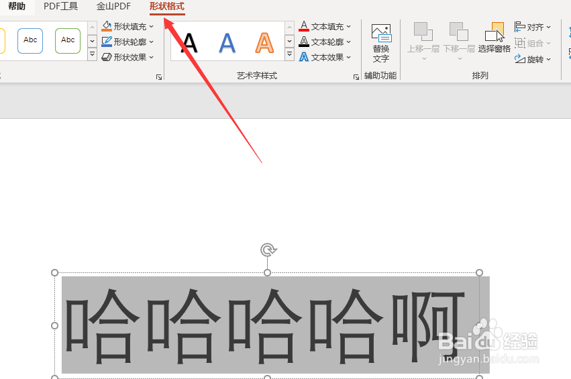Open the 对齐 align menu
Image resolution: width=571 pixels, height=379 pixels.
tap(533, 27)
